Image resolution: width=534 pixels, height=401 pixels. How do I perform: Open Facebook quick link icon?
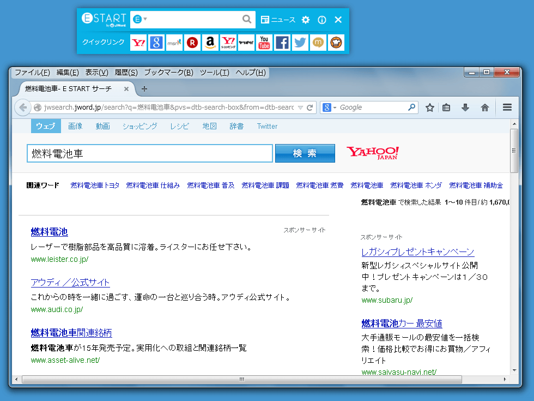[282, 43]
